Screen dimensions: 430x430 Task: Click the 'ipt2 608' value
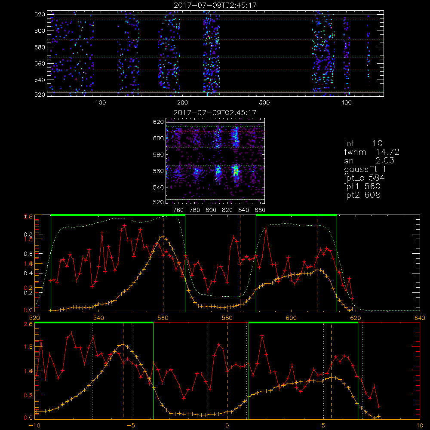[x=362, y=195]
